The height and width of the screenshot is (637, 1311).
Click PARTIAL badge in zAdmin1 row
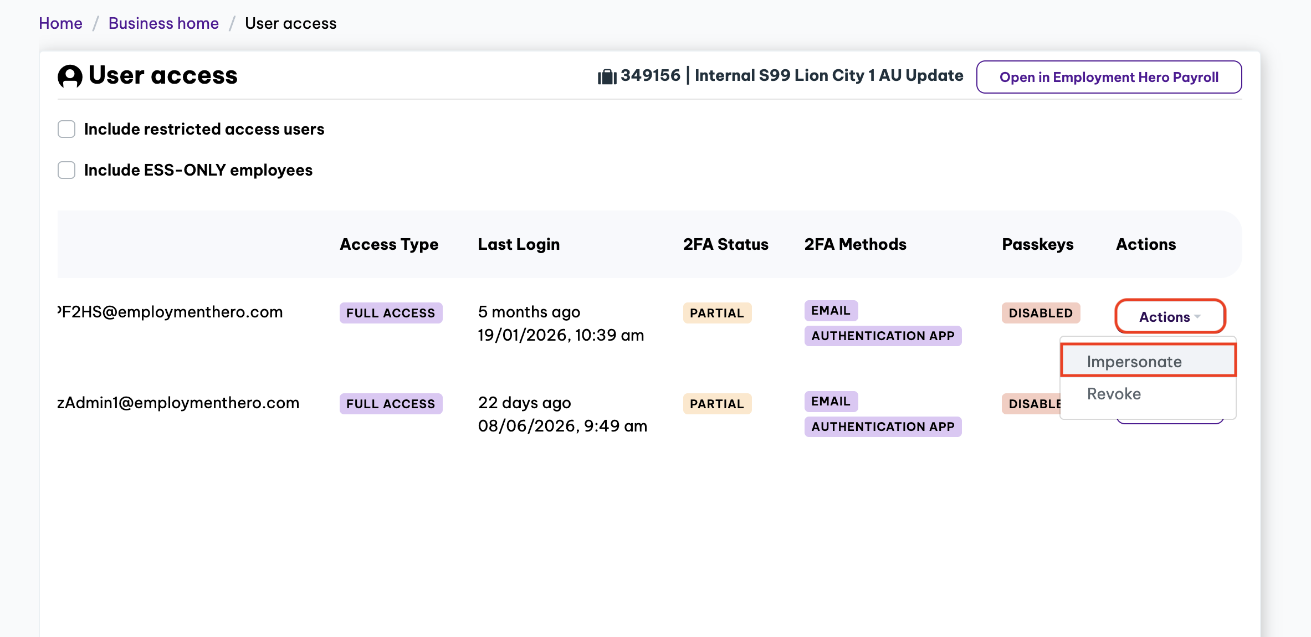pos(717,404)
